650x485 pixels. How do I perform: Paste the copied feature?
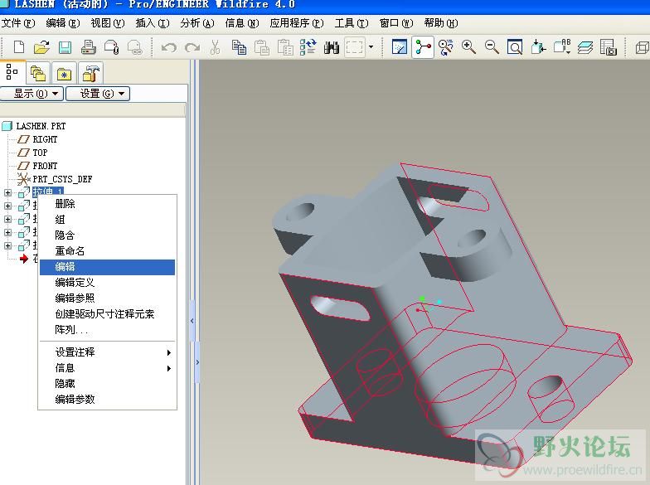pyautogui.click(x=262, y=47)
